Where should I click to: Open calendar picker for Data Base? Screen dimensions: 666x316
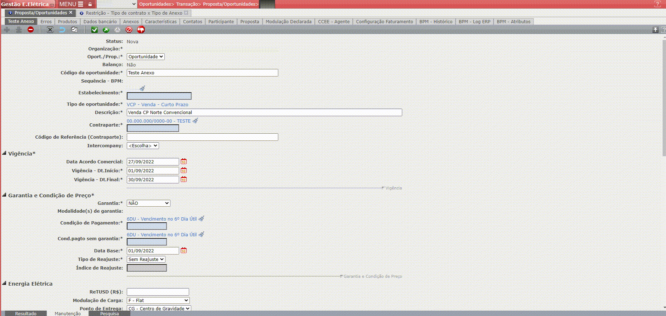(x=184, y=251)
